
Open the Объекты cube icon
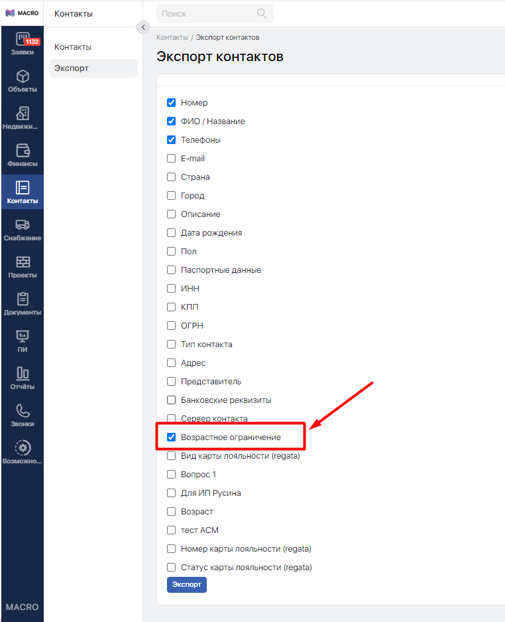(23, 76)
